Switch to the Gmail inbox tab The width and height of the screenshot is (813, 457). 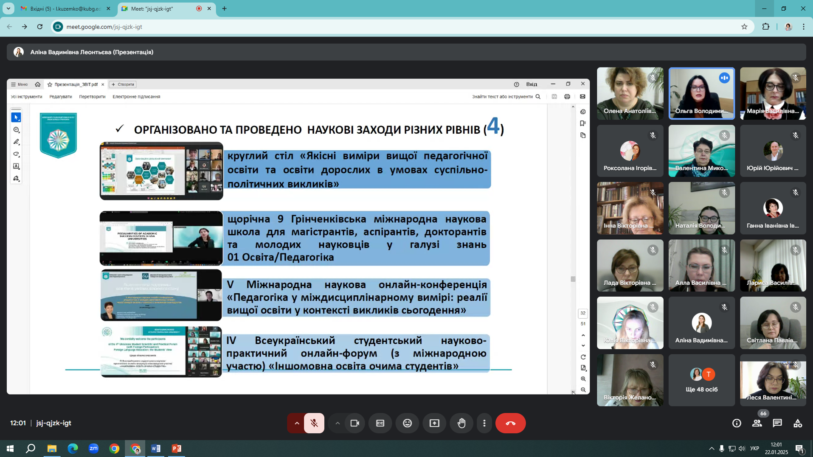click(x=65, y=8)
